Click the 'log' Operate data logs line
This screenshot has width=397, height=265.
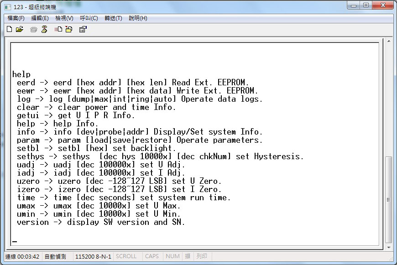click(x=140, y=99)
